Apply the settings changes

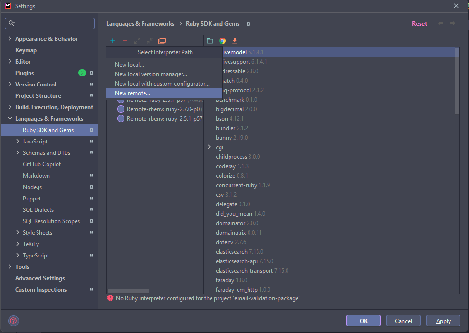[x=443, y=321]
